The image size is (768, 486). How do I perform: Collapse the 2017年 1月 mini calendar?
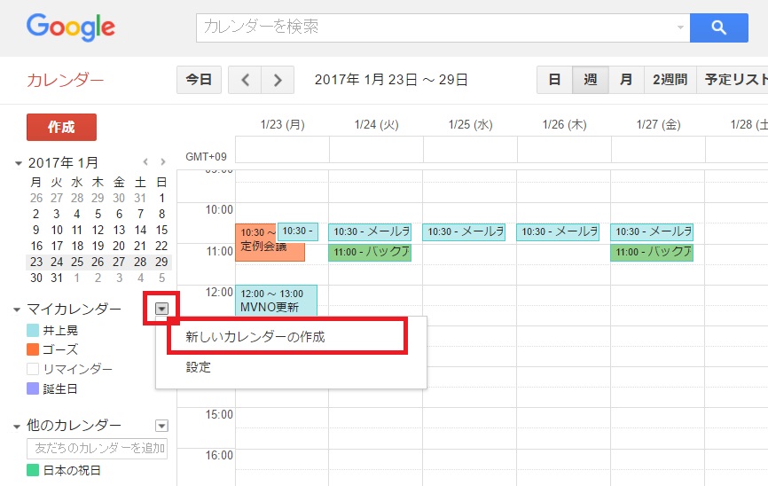click(18, 163)
